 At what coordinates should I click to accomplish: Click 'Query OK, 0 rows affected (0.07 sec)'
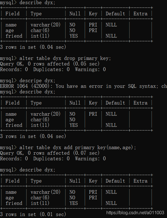pos(50,153)
